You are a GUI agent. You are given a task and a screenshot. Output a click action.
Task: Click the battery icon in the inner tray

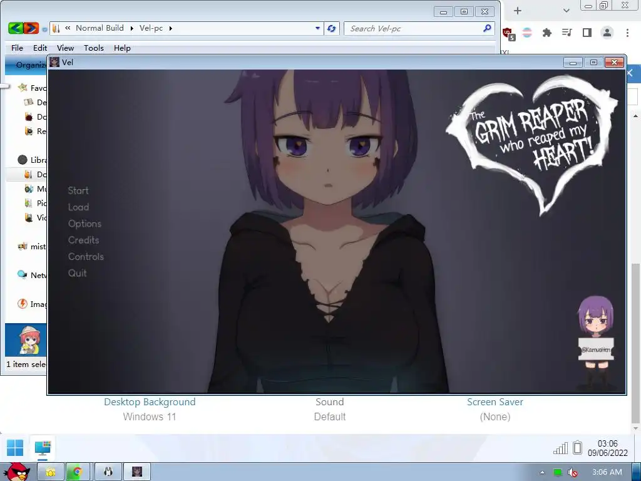(577, 448)
